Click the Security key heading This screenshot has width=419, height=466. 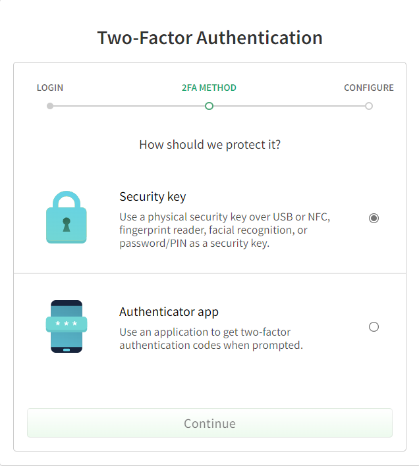click(153, 197)
